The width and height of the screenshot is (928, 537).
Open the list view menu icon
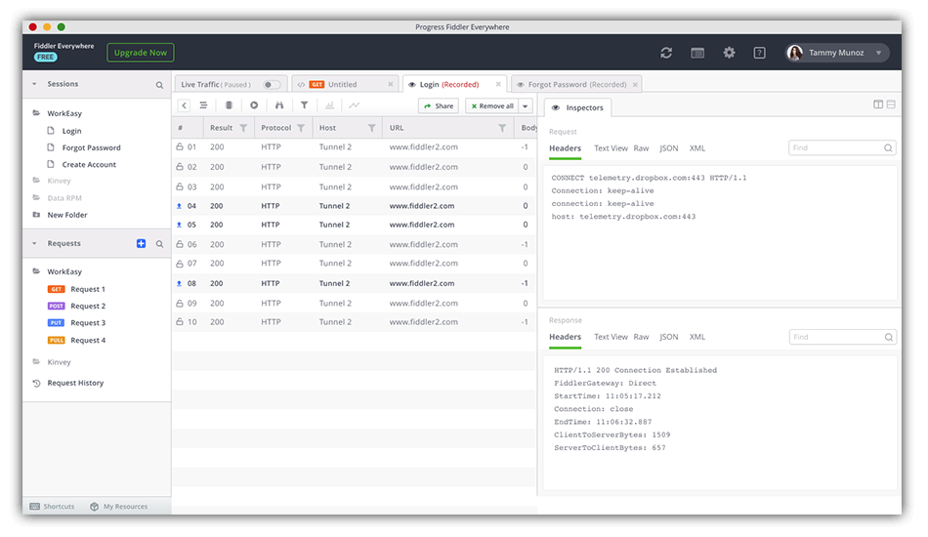coord(203,105)
